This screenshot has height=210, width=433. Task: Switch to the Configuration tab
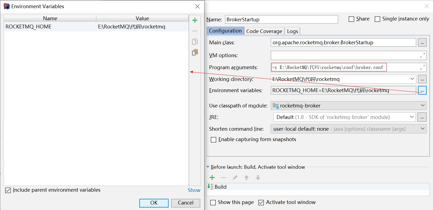coord(225,31)
